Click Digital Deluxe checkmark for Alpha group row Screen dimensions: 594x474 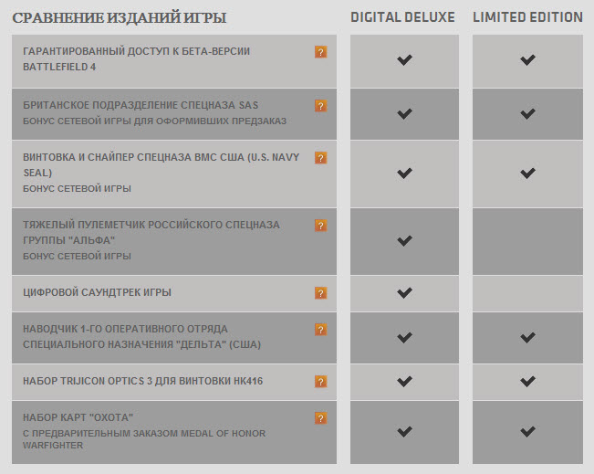click(x=404, y=240)
